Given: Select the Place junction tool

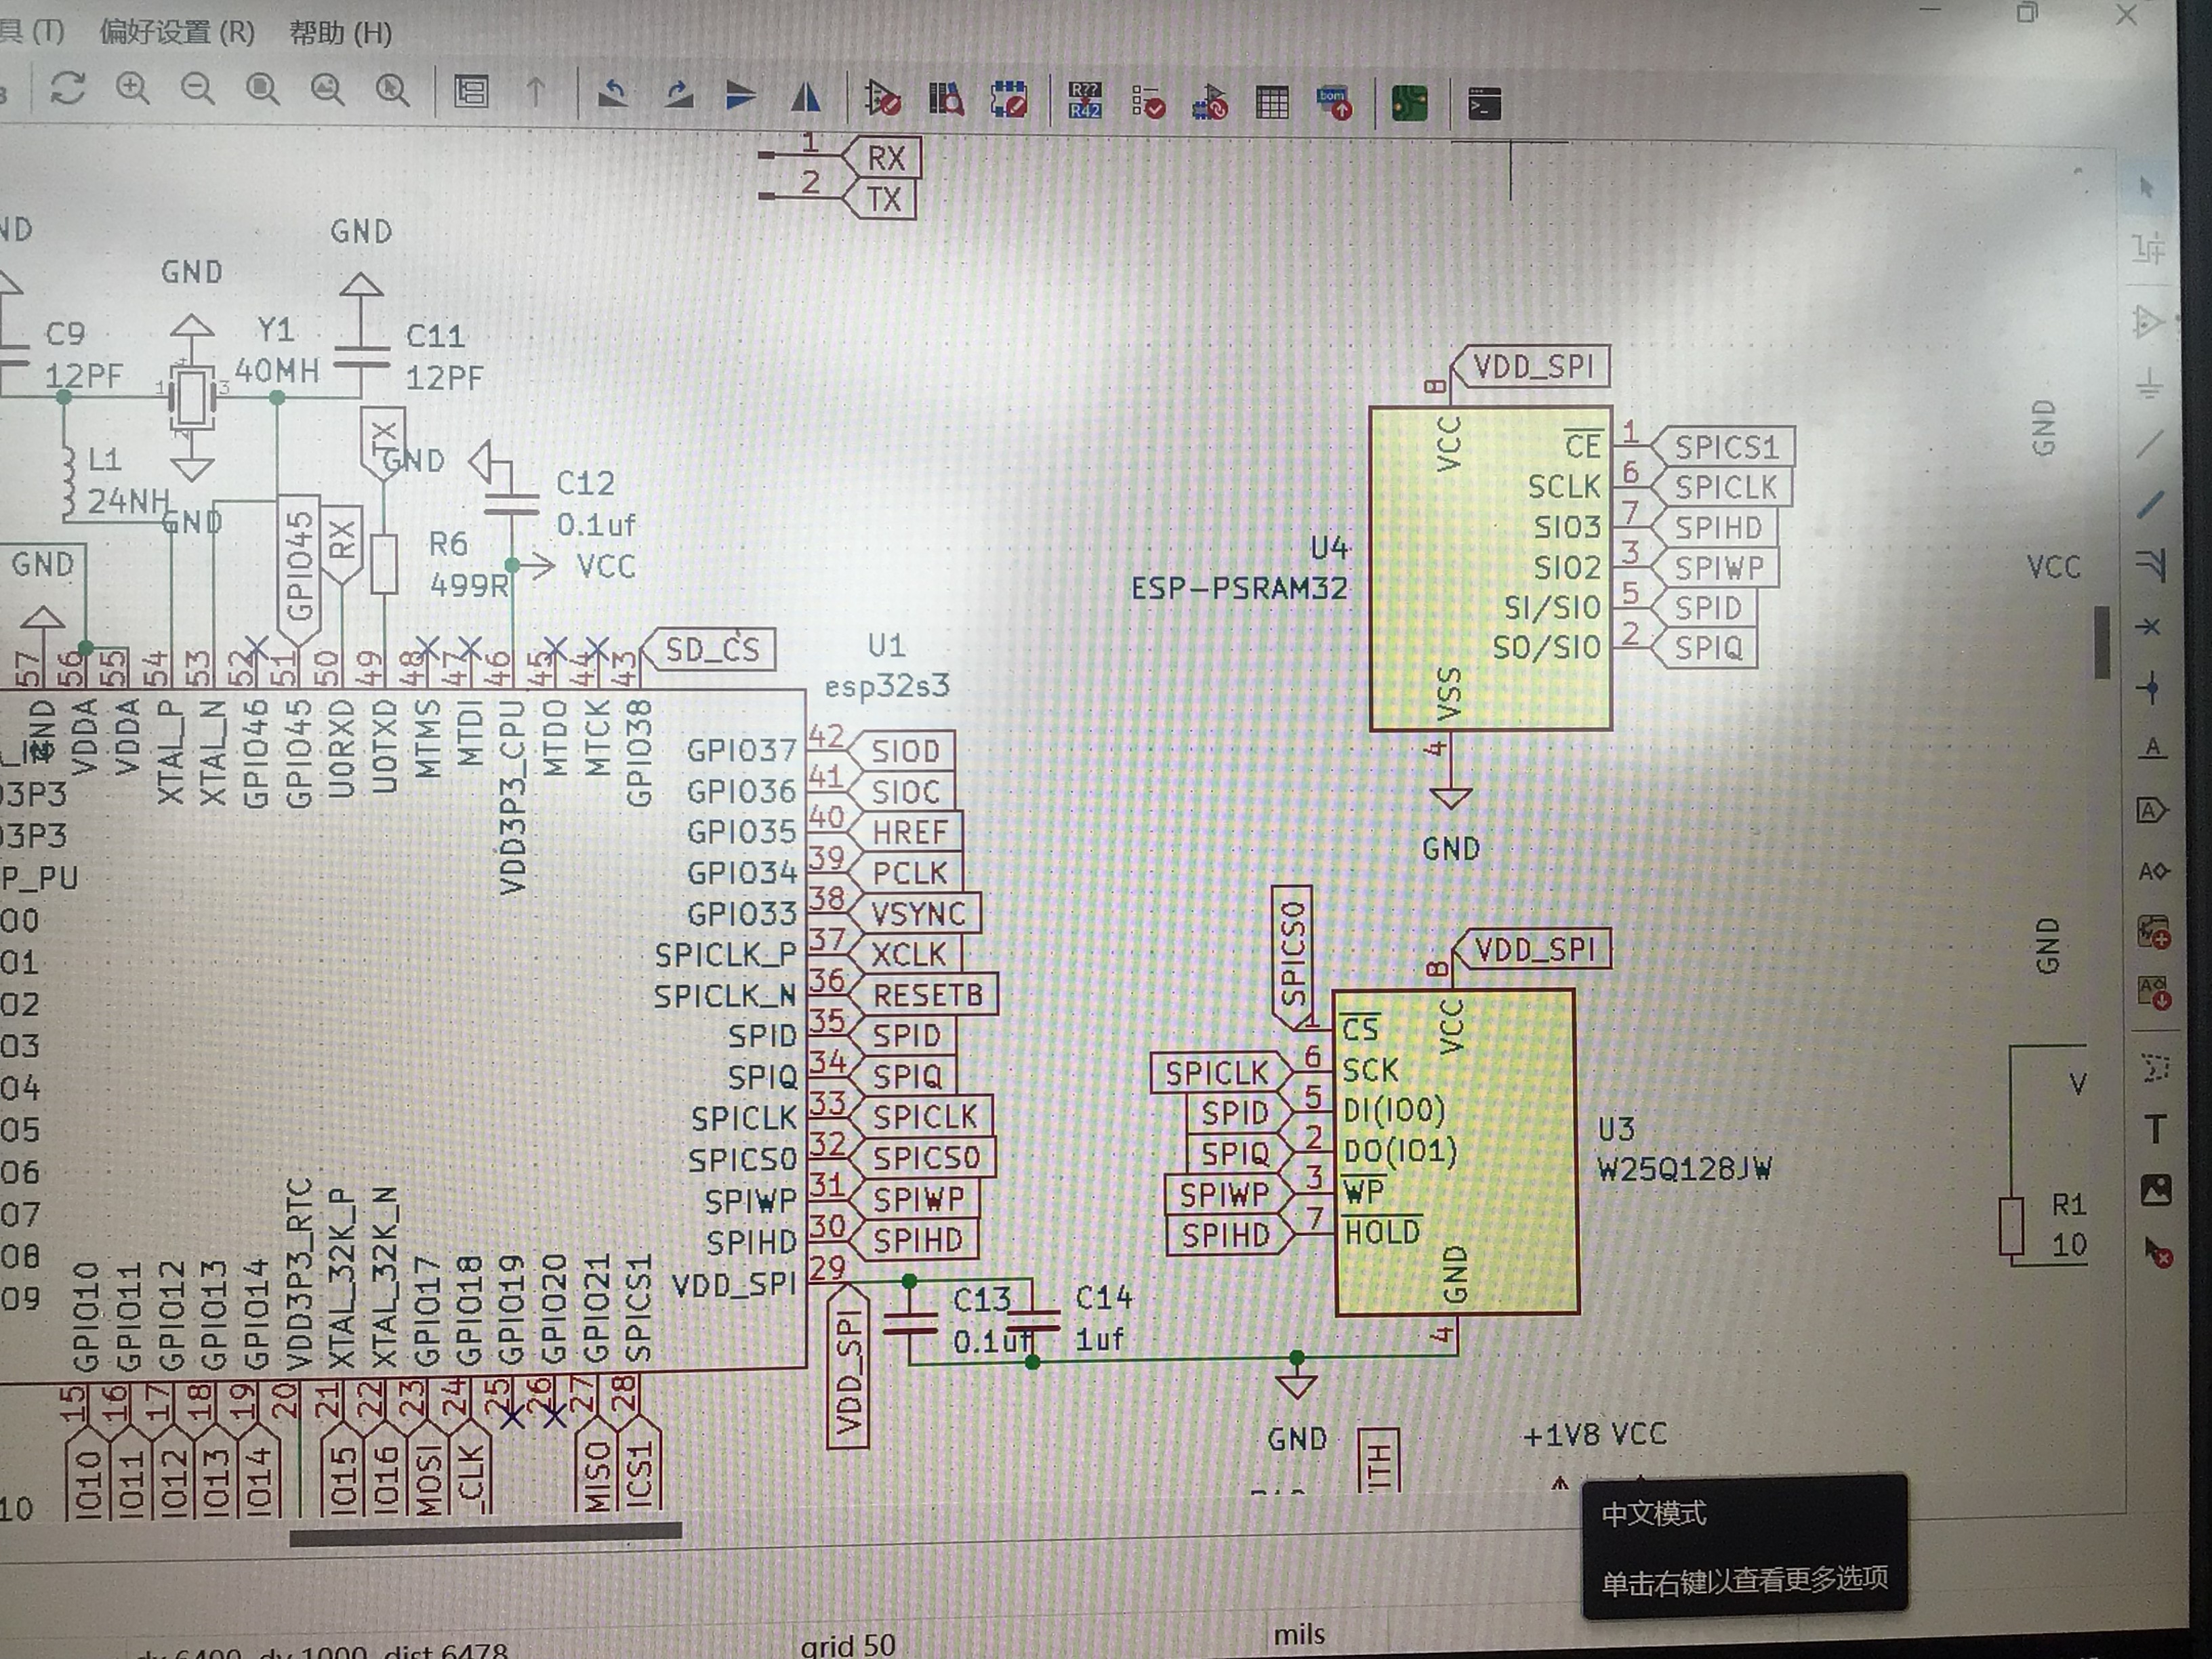Looking at the screenshot, I should pos(2151,688).
